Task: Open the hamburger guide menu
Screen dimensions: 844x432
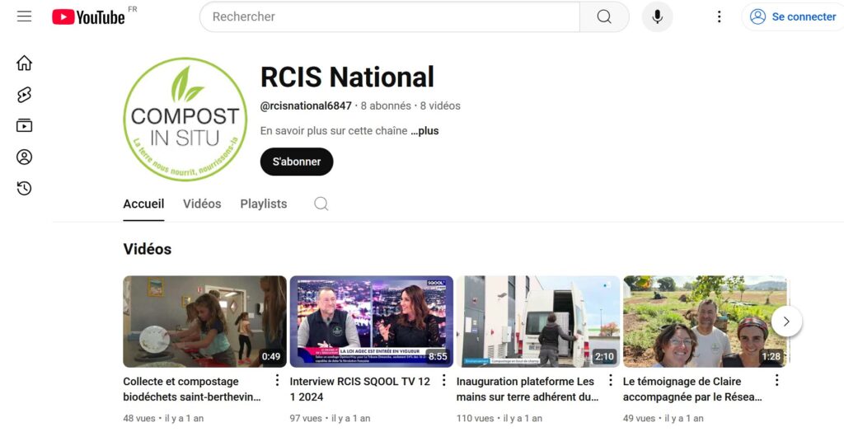Action: tap(24, 16)
